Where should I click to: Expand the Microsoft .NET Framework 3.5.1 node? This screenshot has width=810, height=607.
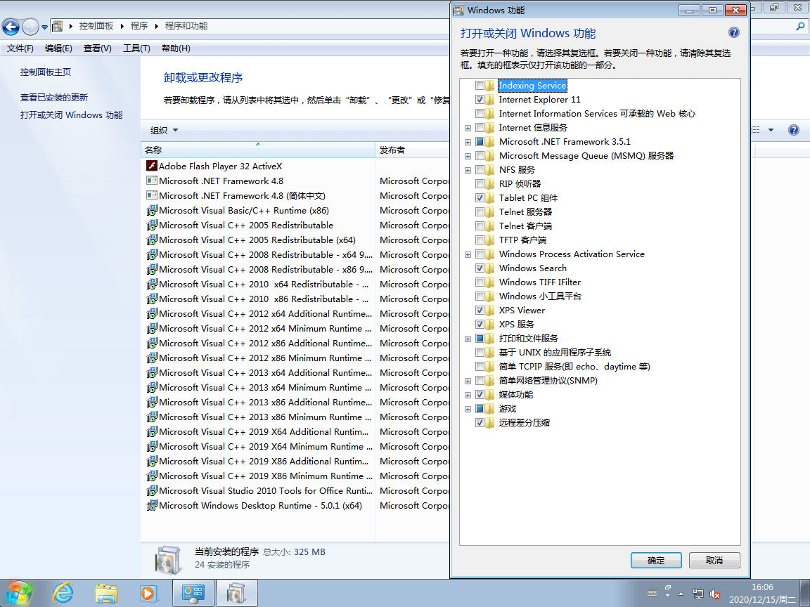coord(468,141)
